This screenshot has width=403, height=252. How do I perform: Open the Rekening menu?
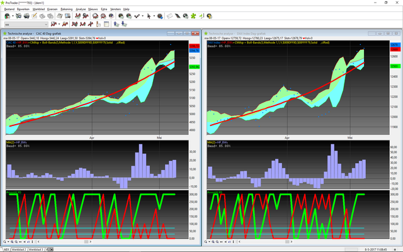click(67, 9)
